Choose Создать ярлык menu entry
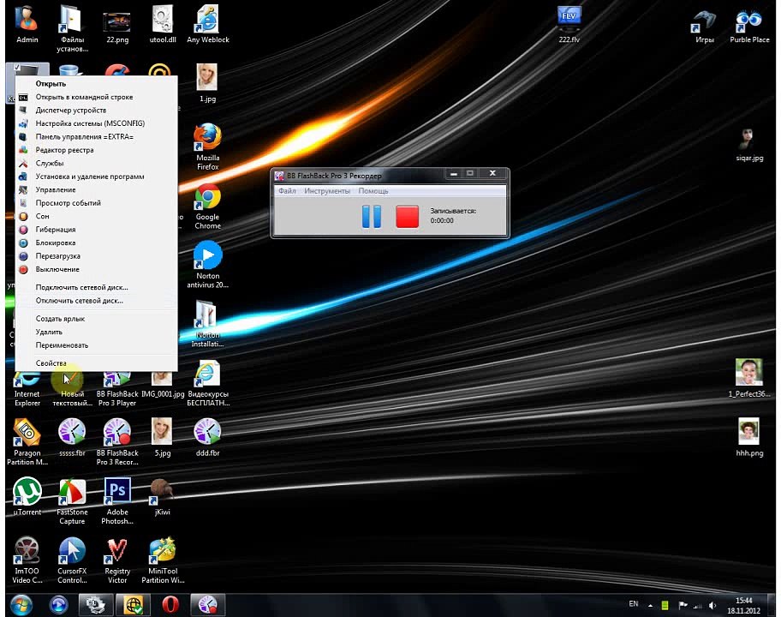 click(x=96, y=319)
